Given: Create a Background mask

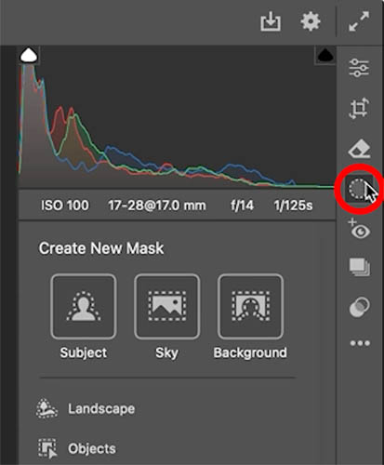Looking at the screenshot, I should pos(250,317).
